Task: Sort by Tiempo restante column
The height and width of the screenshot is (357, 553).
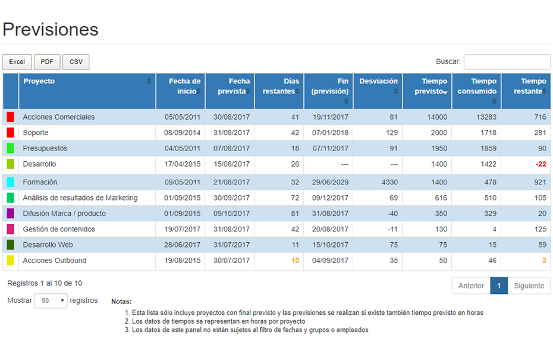Action: tap(526, 86)
